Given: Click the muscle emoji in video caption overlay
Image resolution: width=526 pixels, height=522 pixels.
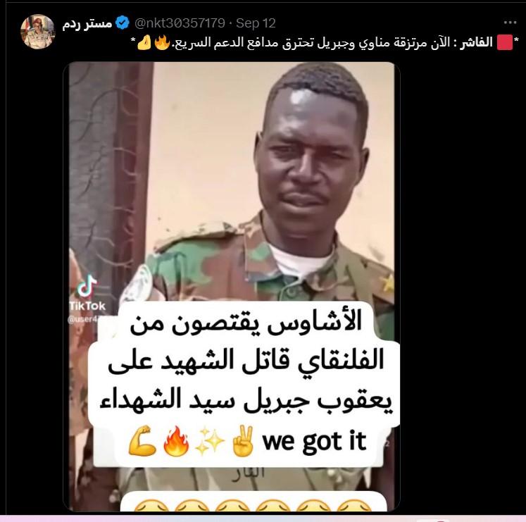Looking at the screenshot, I should (142, 441).
